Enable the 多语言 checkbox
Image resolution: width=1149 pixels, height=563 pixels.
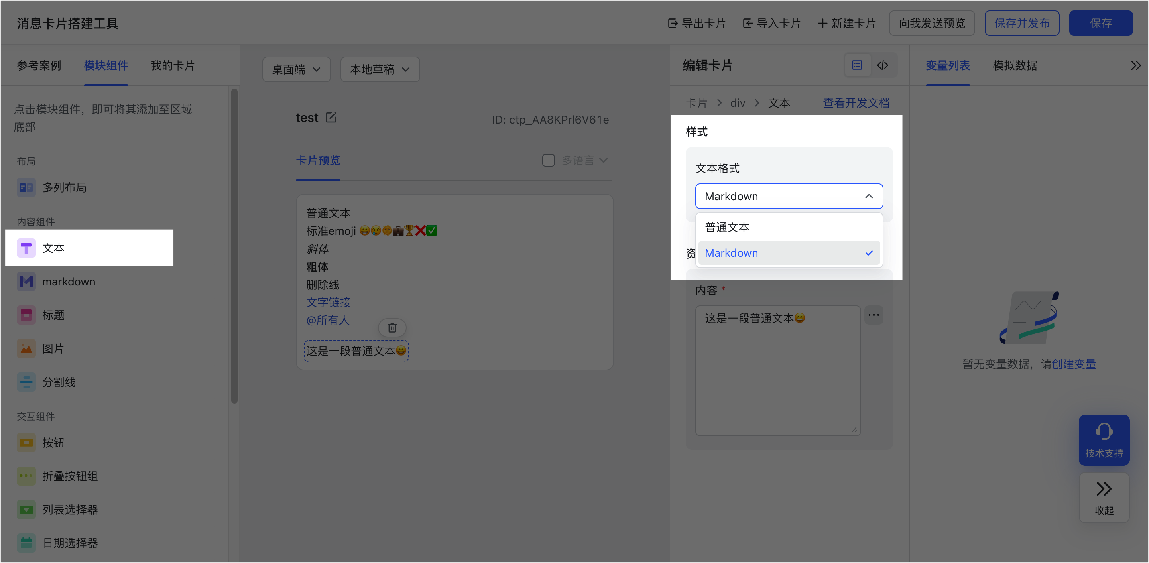coord(548,160)
